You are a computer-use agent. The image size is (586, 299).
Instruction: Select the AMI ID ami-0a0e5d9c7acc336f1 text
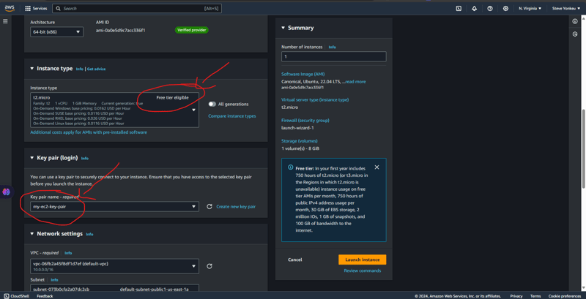[x=120, y=30]
